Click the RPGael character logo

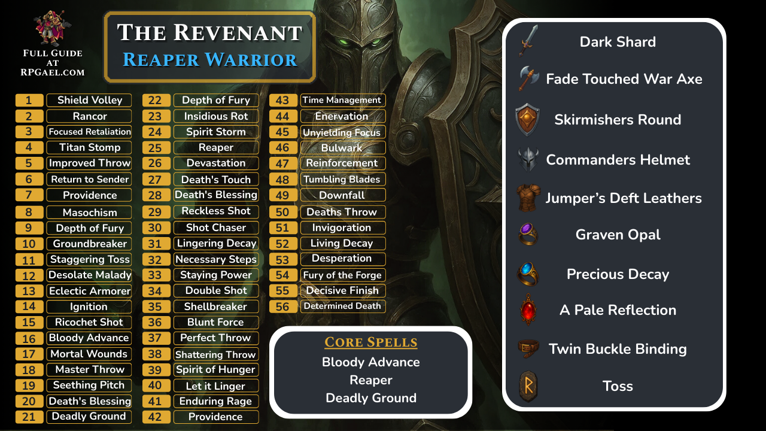[x=52, y=28]
